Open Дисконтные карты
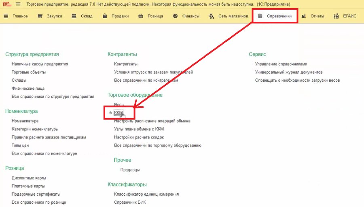This screenshot has width=364, height=207. point(29,178)
